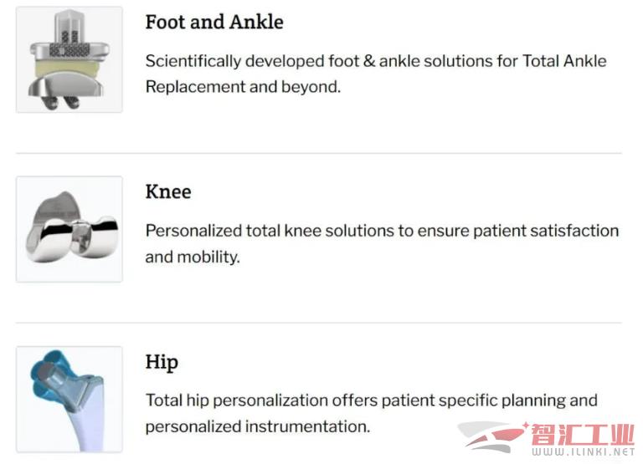Click divider line between Knee and Hip
643x464 pixels.
pyautogui.click(x=319, y=323)
